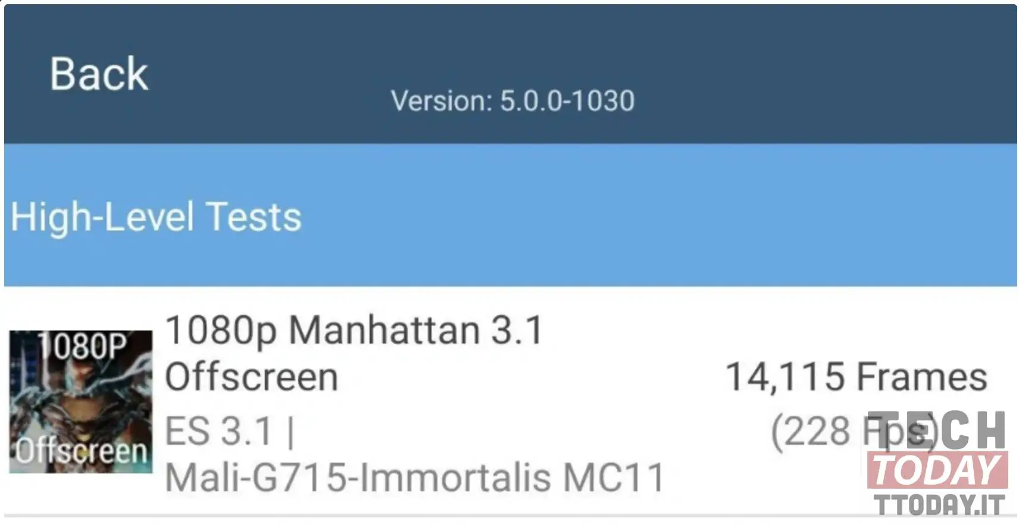The width and height of the screenshot is (1019, 524).
Task: Tap the red TODAY logo badge
Action: click(937, 470)
